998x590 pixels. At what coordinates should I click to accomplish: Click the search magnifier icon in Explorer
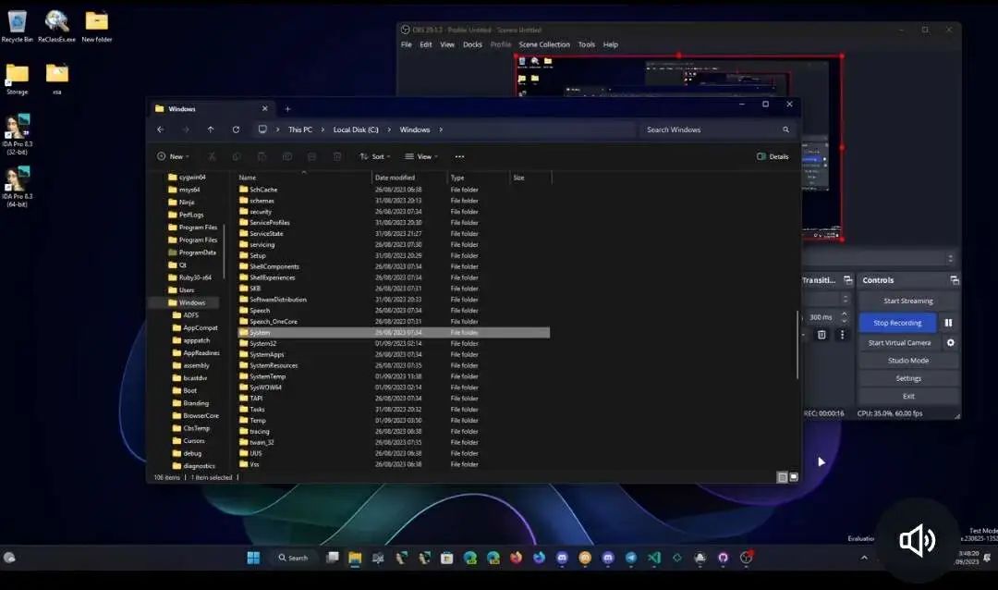pyautogui.click(x=786, y=129)
